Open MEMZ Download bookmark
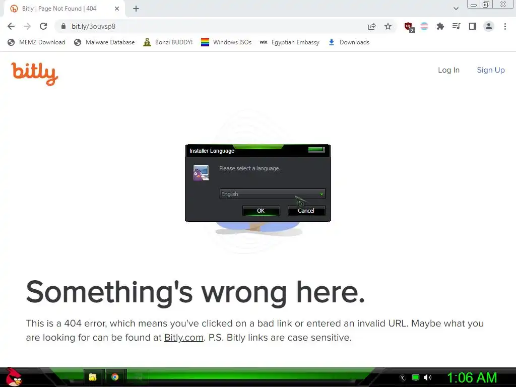516x387 pixels. pyautogui.click(x=36, y=42)
